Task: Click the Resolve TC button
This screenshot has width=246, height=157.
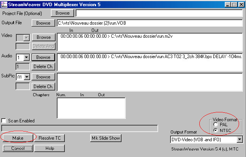Action: coord(49,138)
